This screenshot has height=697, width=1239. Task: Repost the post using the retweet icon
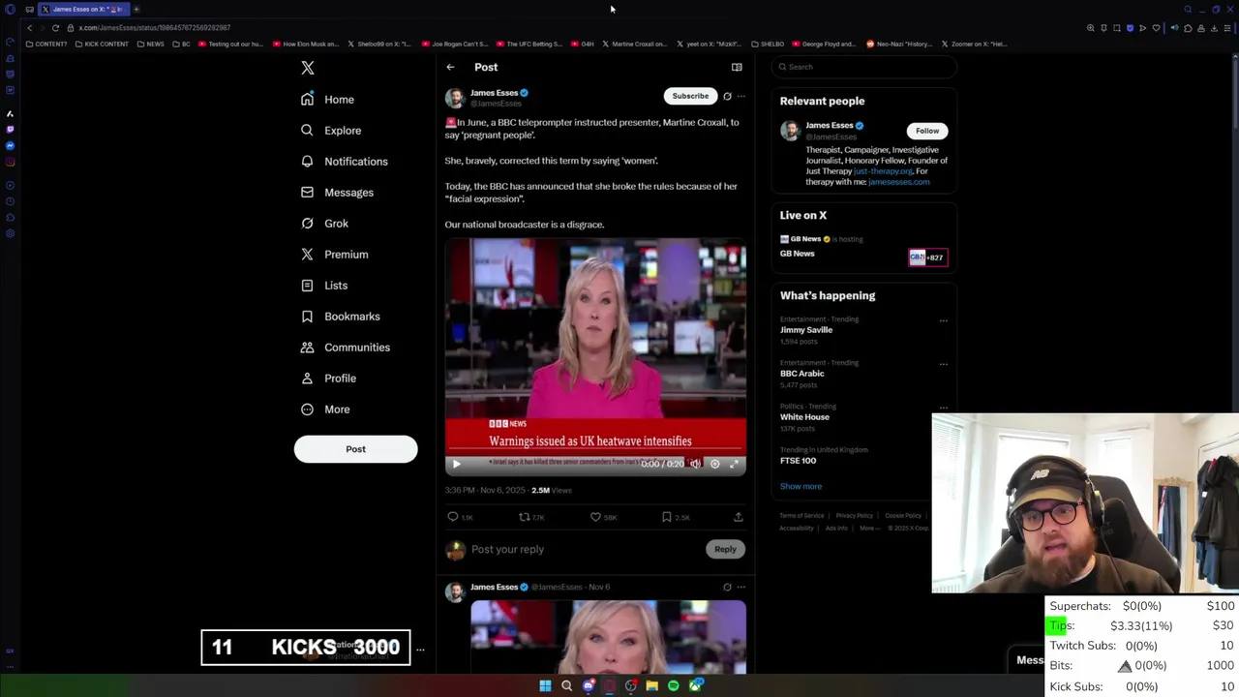click(524, 517)
